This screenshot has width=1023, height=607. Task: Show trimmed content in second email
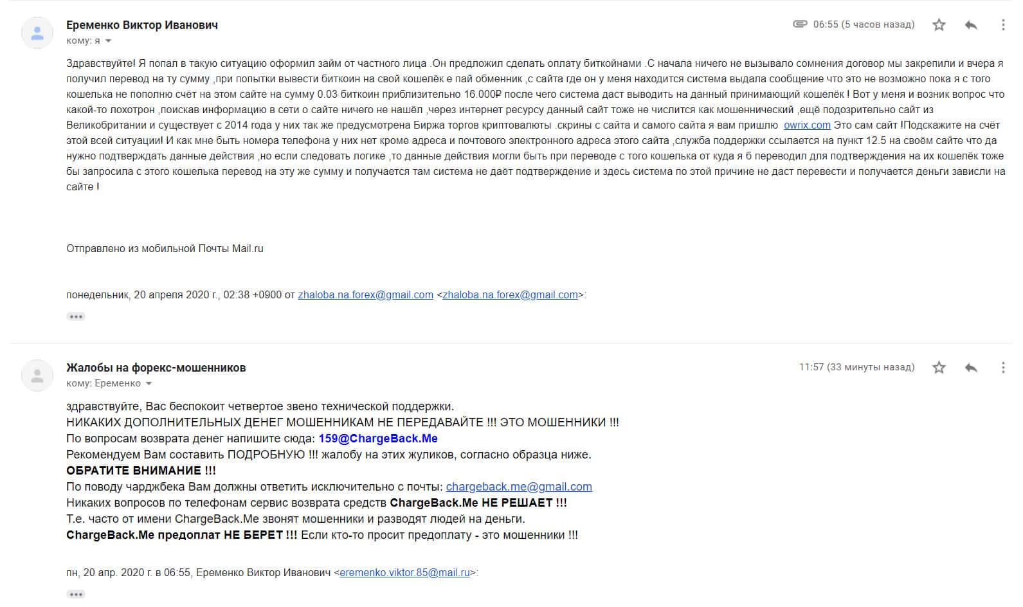76,594
